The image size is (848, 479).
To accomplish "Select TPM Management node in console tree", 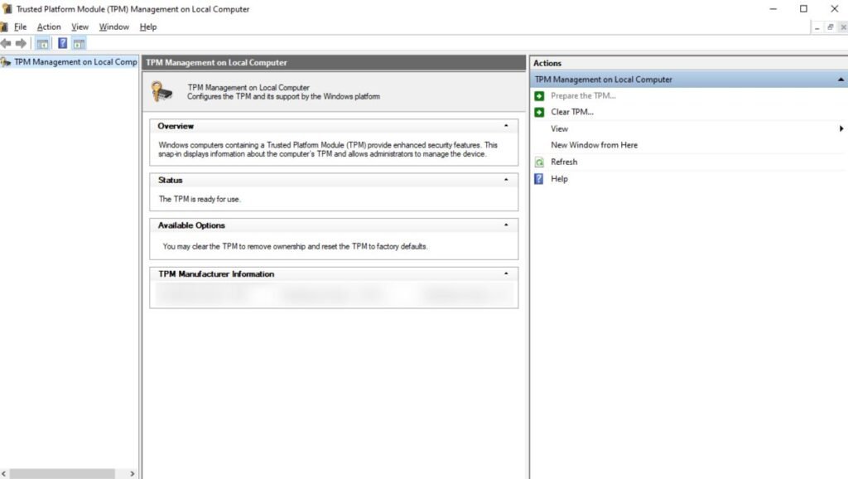I will [x=75, y=62].
